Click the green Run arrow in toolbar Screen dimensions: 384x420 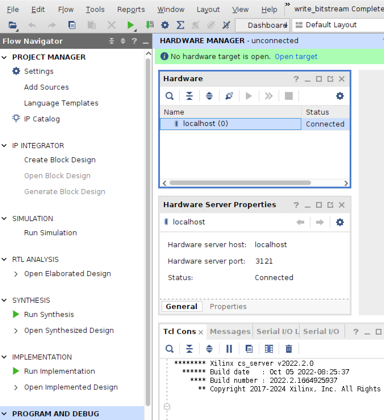tap(130, 25)
